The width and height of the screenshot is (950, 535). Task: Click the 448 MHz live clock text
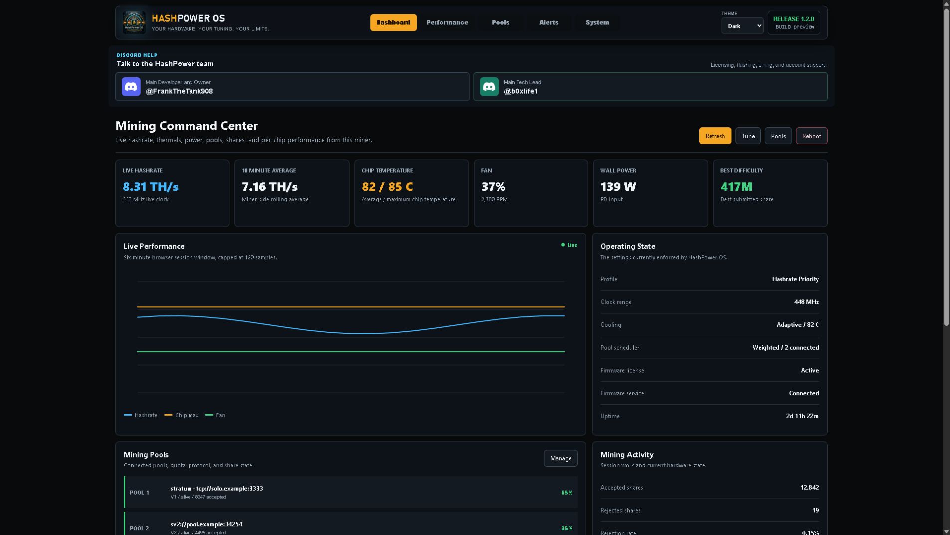click(146, 199)
